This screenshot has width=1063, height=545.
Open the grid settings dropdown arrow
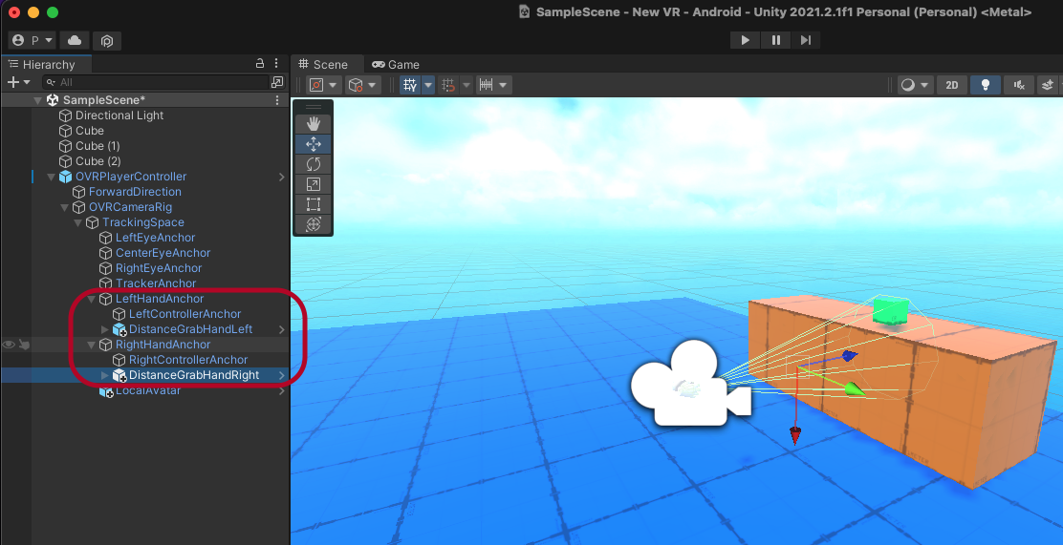click(x=427, y=85)
